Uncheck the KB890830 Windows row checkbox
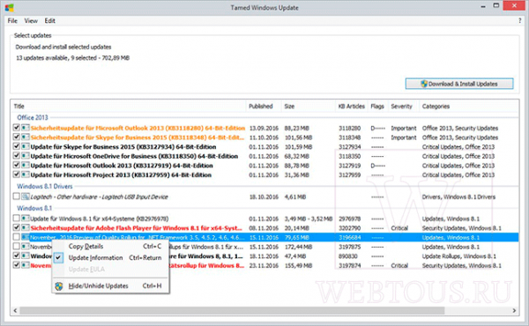 point(16,256)
